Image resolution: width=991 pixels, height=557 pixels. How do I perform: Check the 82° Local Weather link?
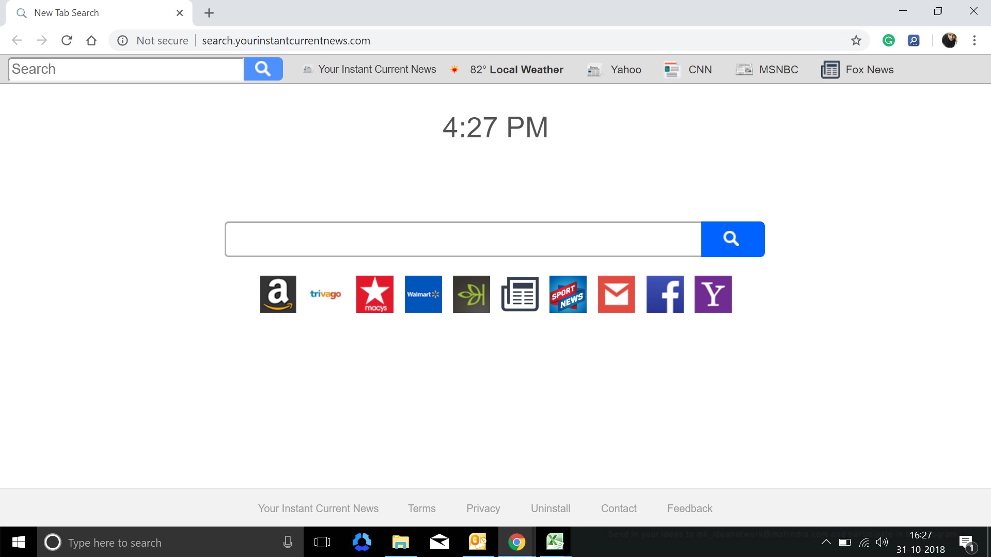(x=516, y=69)
